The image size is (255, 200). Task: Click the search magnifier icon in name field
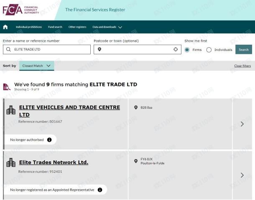pos(8,49)
